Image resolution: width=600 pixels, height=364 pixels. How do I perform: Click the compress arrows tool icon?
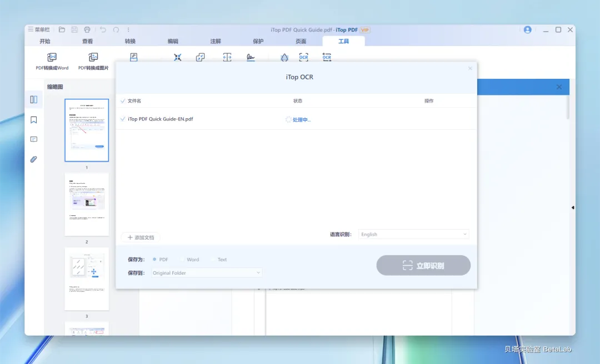[x=178, y=57]
